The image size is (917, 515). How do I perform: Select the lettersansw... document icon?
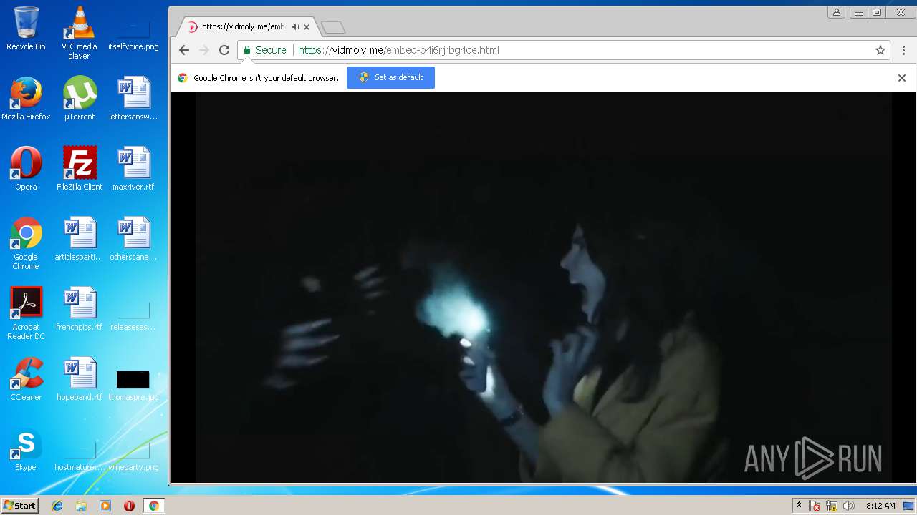133,99
